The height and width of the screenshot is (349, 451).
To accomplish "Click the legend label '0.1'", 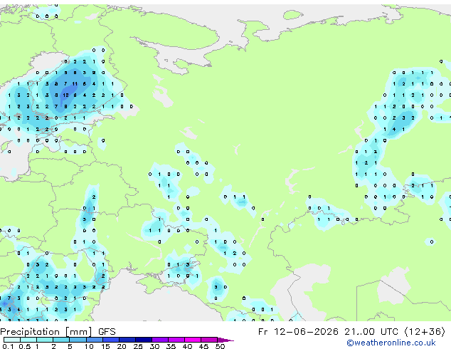I will 8,346.
